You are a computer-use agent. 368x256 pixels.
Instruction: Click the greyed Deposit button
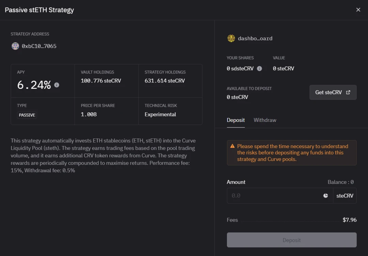[x=291, y=240]
